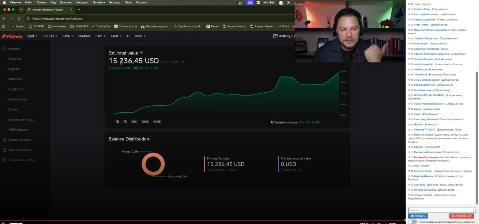
Task: Open the История menu
Action: [x=65, y=2]
